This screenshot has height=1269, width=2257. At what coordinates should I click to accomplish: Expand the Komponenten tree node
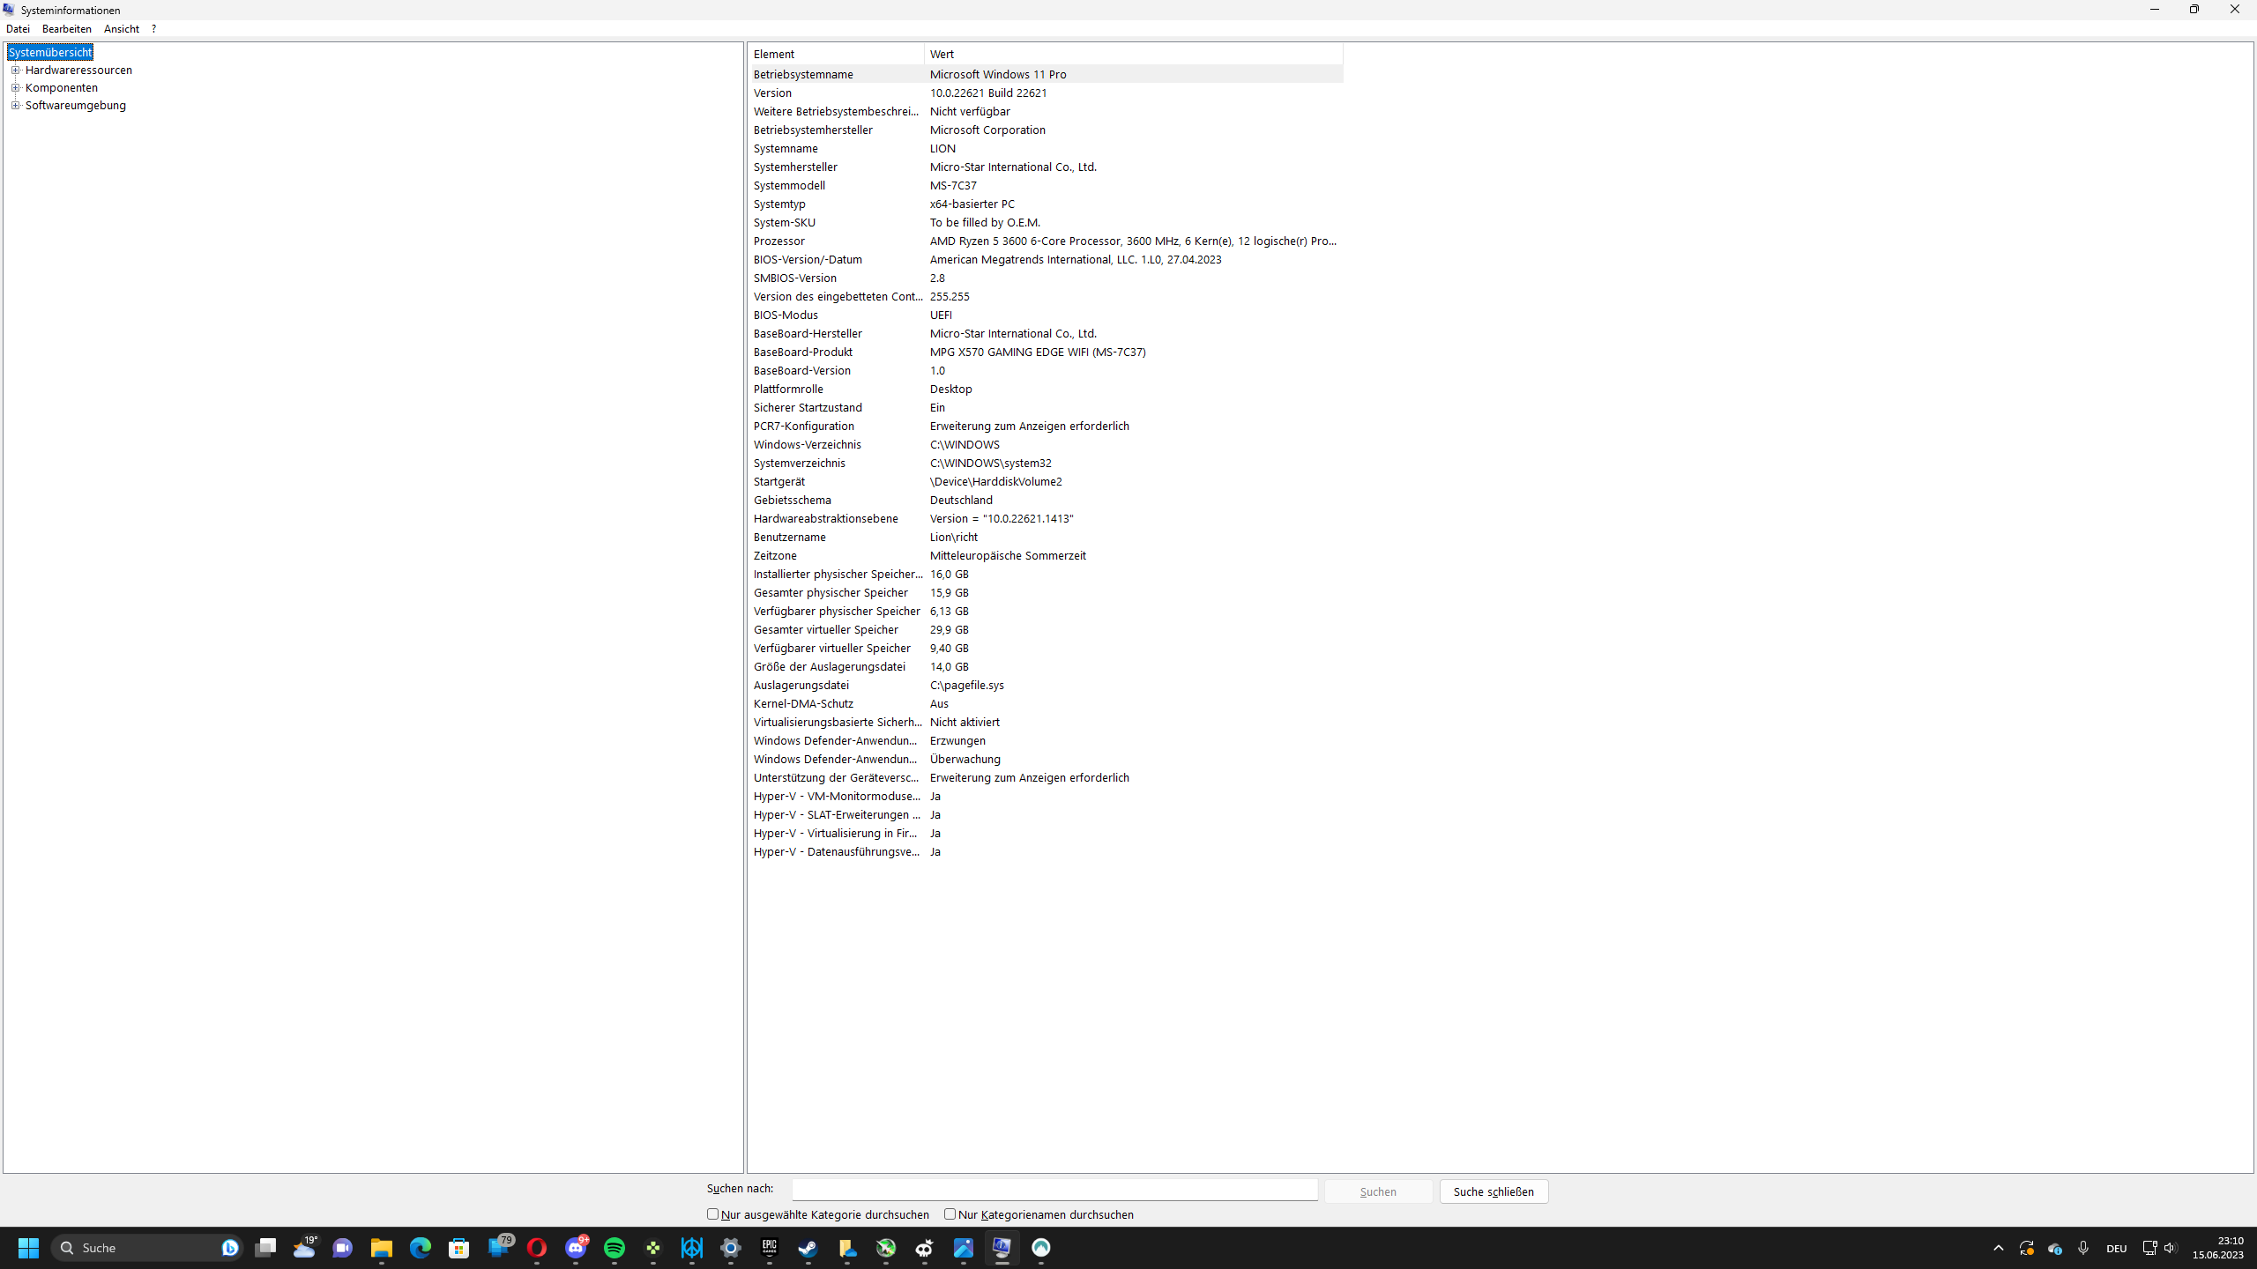(15, 87)
